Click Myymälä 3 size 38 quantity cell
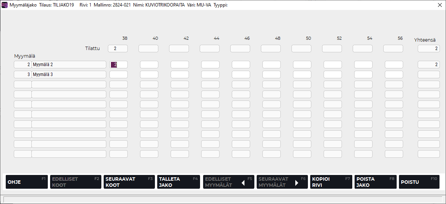This screenshot has height=204, width=446. click(119, 74)
